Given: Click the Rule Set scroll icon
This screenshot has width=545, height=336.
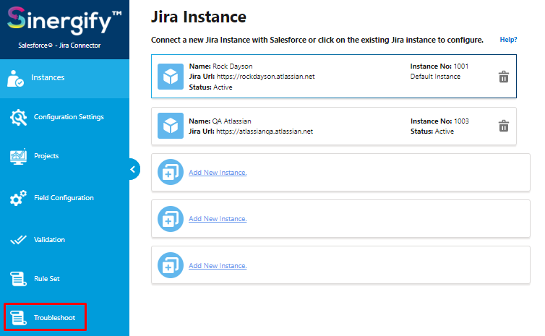Looking at the screenshot, I should click(18, 279).
